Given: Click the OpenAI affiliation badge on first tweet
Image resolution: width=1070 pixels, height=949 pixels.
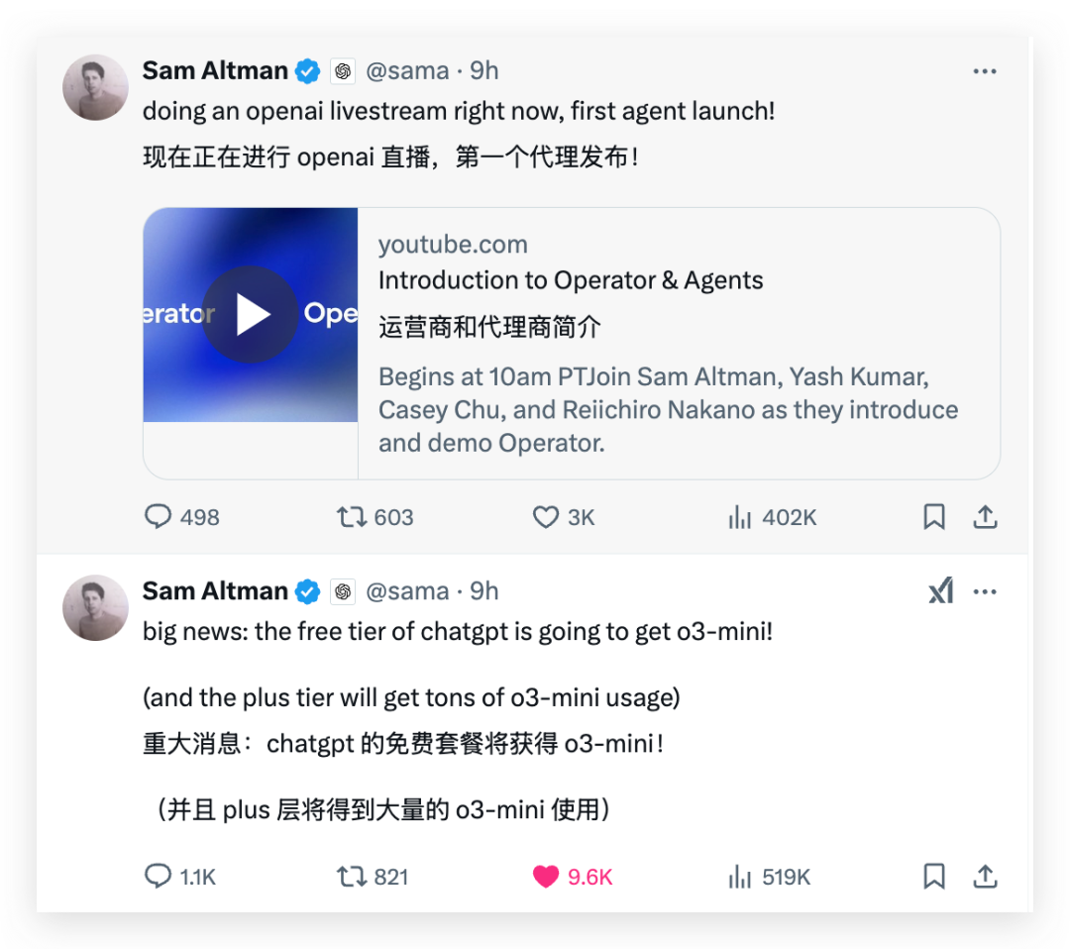Looking at the screenshot, I should pos(343,71).
